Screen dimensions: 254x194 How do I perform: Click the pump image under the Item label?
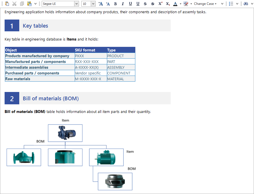click(x=65, y=133)
